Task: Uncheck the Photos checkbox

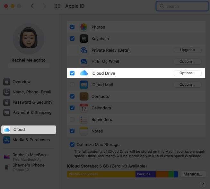Action: click(72, 27)
